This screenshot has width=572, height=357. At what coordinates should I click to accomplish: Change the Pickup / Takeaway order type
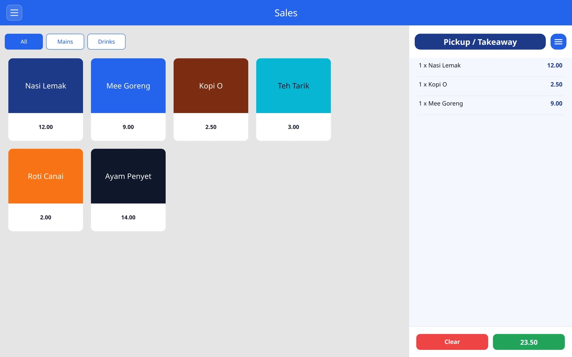point(480,42)
